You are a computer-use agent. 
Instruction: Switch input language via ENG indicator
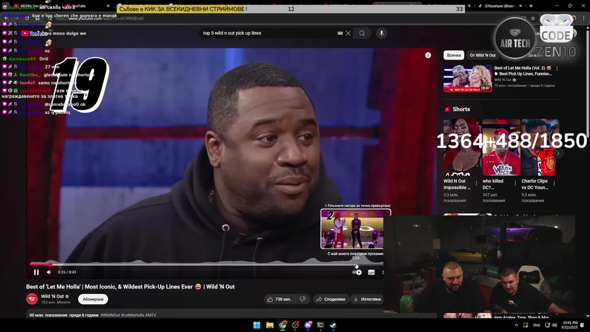[x=537, y=325]
